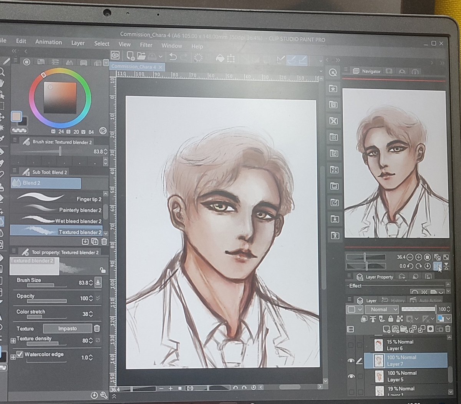The width and height of the screenshot is (461, 404).
Task: Open the Normal blending mode dropdown
Action: (x=382, y=309)
